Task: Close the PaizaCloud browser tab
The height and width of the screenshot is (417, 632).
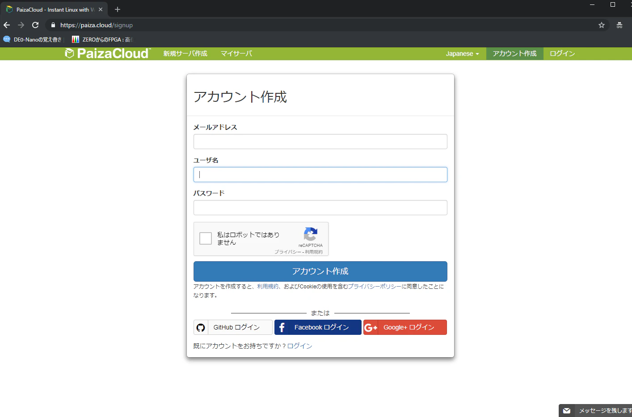Action: pos(101,9)
